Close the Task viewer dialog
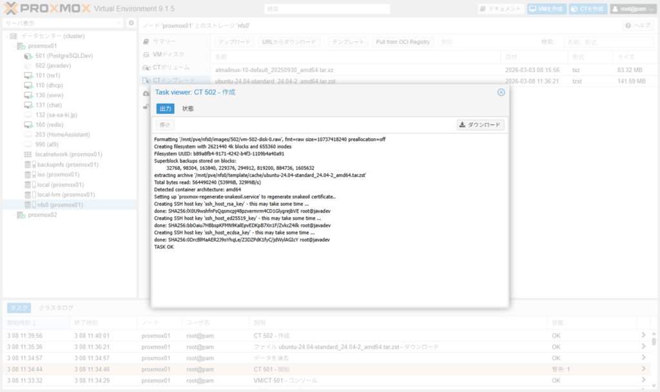The width and height of the screenshot is (660, 392). click(x=501, y=92)
